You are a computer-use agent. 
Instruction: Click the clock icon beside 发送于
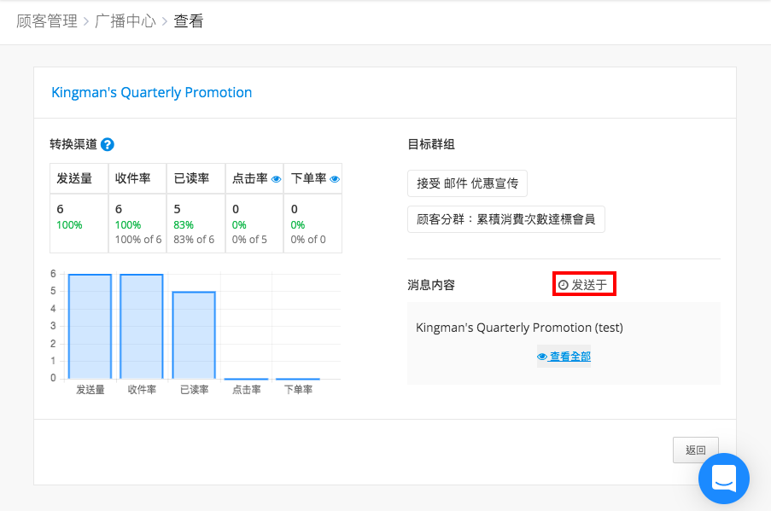564,285
